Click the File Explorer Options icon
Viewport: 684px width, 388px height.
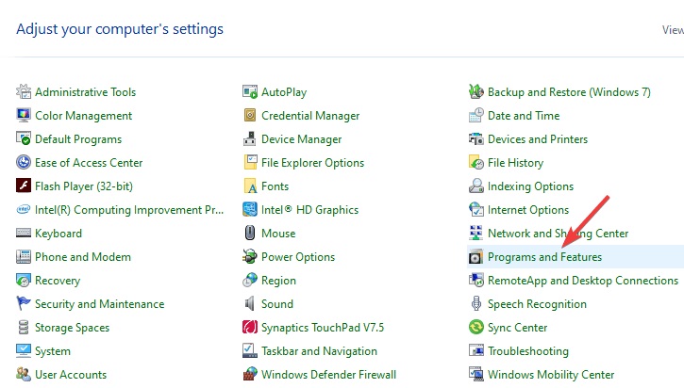point(250,162)
